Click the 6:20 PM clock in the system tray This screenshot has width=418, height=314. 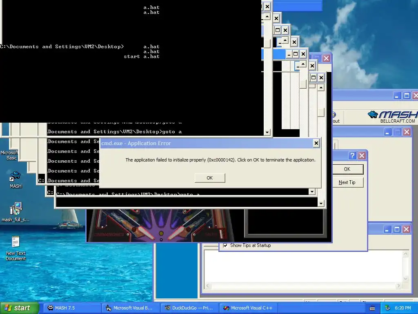[403, 308]
